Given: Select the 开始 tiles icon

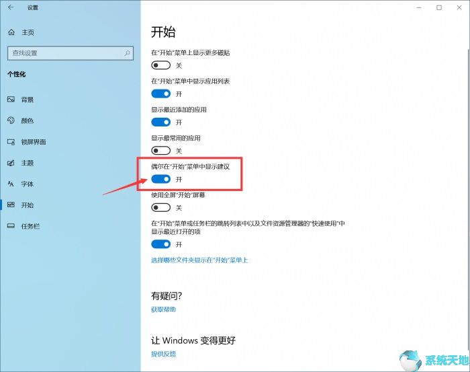Looking at the screenshot, I should [11, 204].
